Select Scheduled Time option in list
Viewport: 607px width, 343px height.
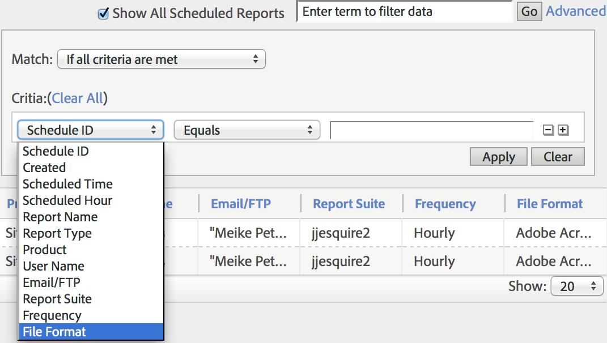click(67, 184)
